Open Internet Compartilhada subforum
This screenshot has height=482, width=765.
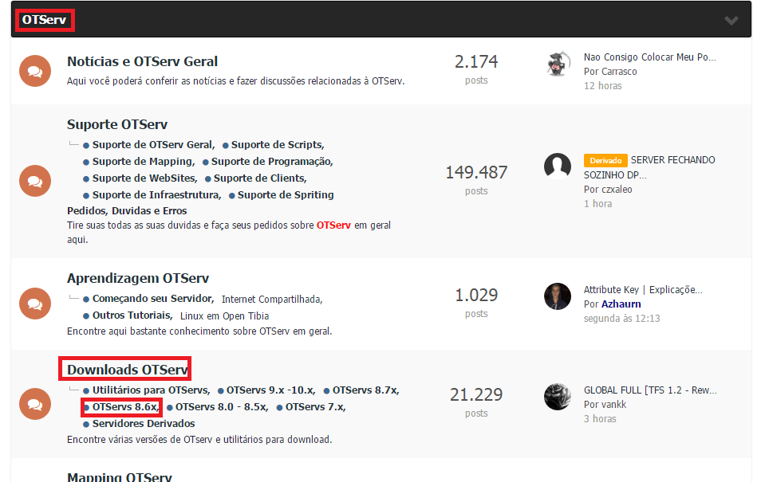(x=272, y=300)
